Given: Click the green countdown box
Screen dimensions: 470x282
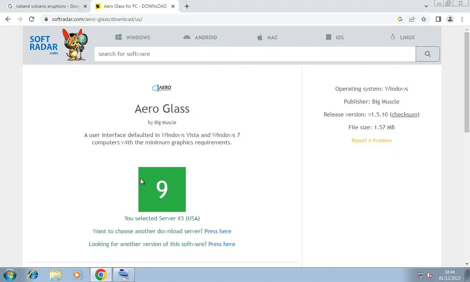Looking at the screenshot, I should point(162,189).
